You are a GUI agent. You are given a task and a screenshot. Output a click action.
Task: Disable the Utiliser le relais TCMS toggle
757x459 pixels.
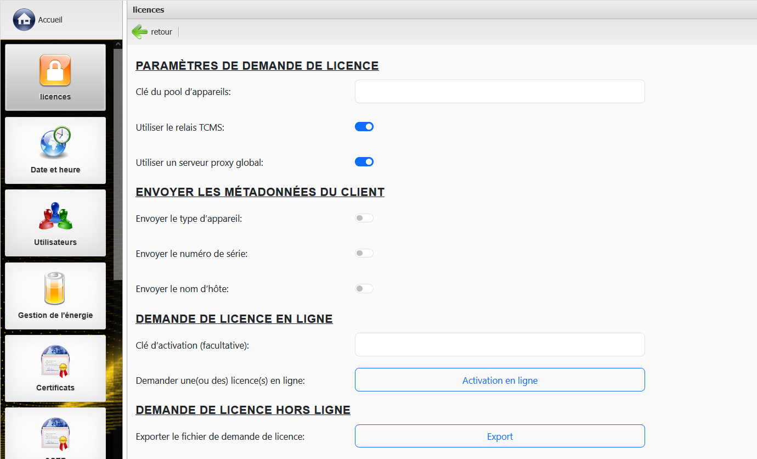click(364, 127)
